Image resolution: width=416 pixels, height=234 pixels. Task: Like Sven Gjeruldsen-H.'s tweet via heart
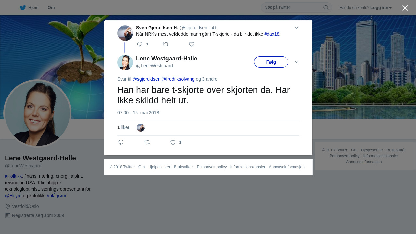click(x=192, y=44)
